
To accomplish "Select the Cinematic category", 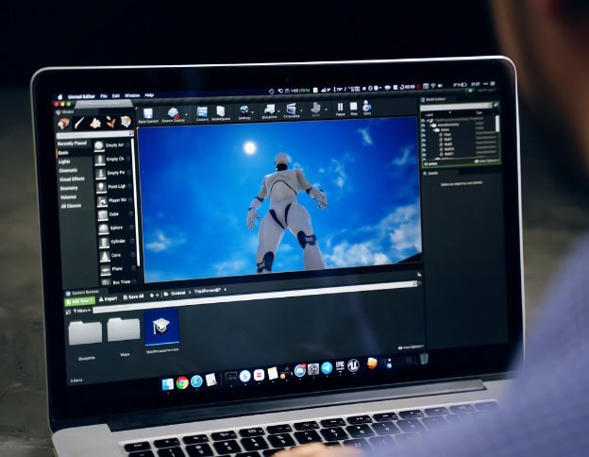I will point(68,170).
